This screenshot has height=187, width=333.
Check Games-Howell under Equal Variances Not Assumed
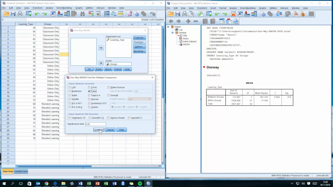pos(108,118)
